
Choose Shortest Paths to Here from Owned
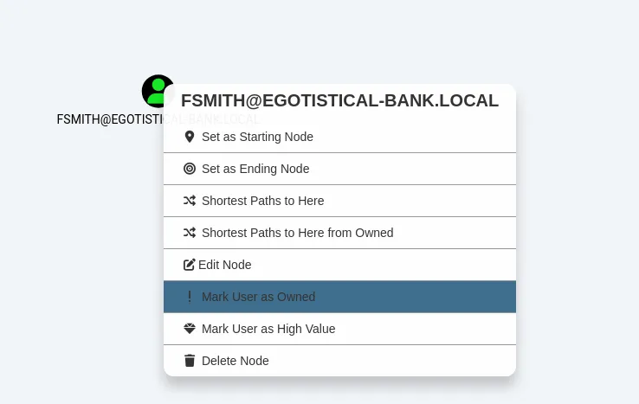tap(297, 233)
